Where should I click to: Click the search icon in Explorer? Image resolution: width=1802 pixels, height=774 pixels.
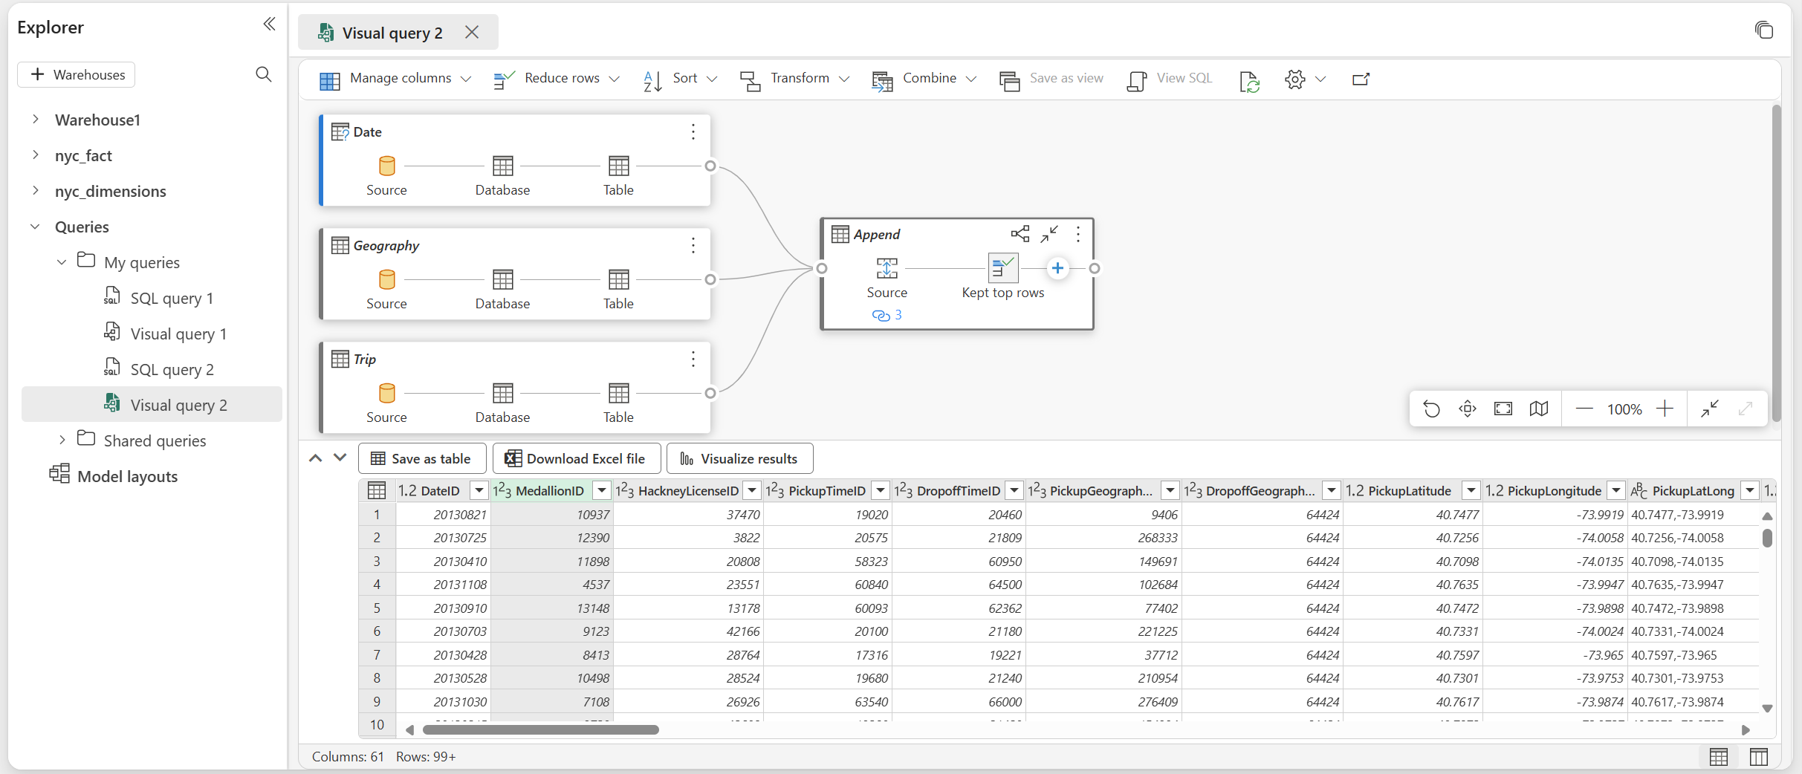[263, 74]
